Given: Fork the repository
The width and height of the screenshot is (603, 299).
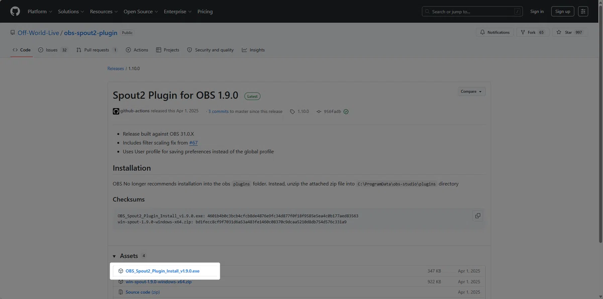Looking at the screenshot, I should [x=533, y=32].
